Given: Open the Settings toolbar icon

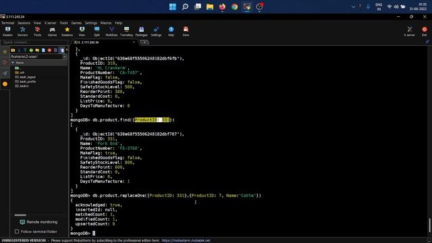Looking at the screenshot, I should [156, 32].
